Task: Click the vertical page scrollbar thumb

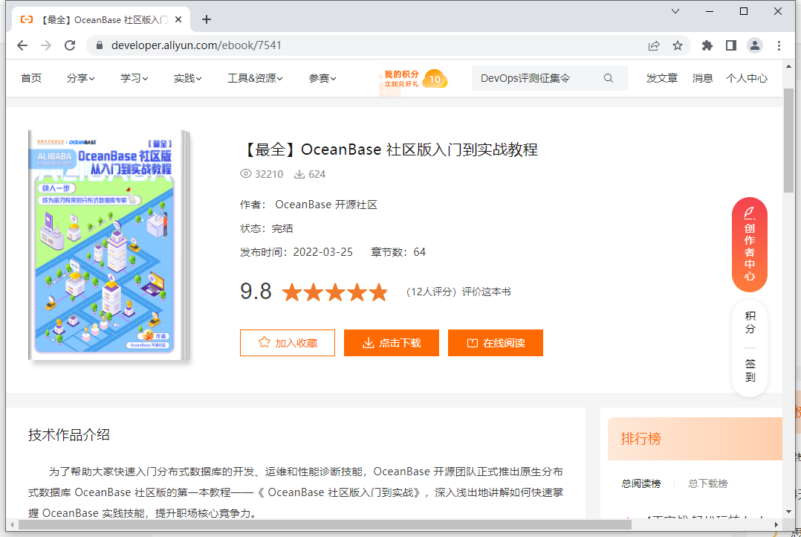Action: point(788,140)
